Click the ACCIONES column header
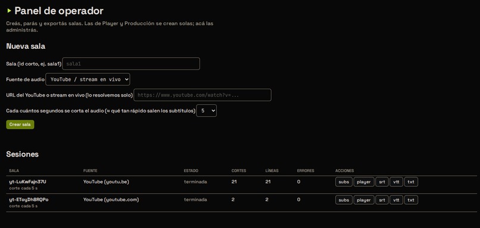The width and height of the screenshot is (480, 228). [x=344, y=171]
